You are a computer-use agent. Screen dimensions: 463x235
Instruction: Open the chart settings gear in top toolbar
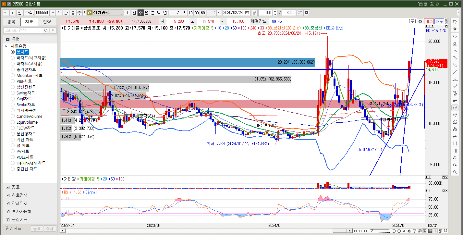pos(307,12)
